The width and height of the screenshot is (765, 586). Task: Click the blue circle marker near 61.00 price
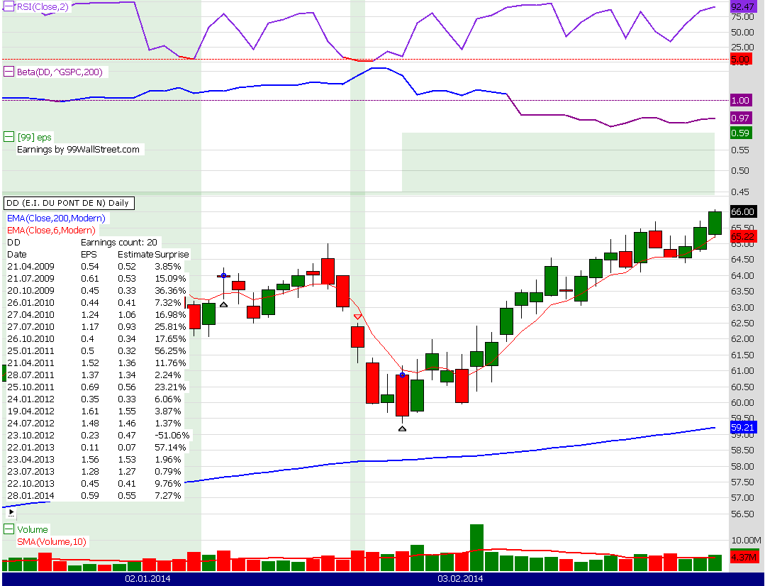point(402,375)
